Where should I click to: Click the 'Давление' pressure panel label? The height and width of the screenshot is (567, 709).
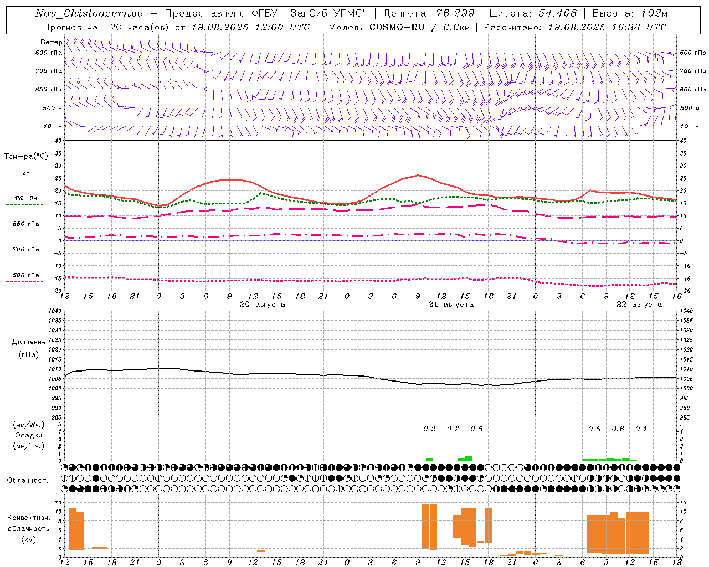[29, 342]
